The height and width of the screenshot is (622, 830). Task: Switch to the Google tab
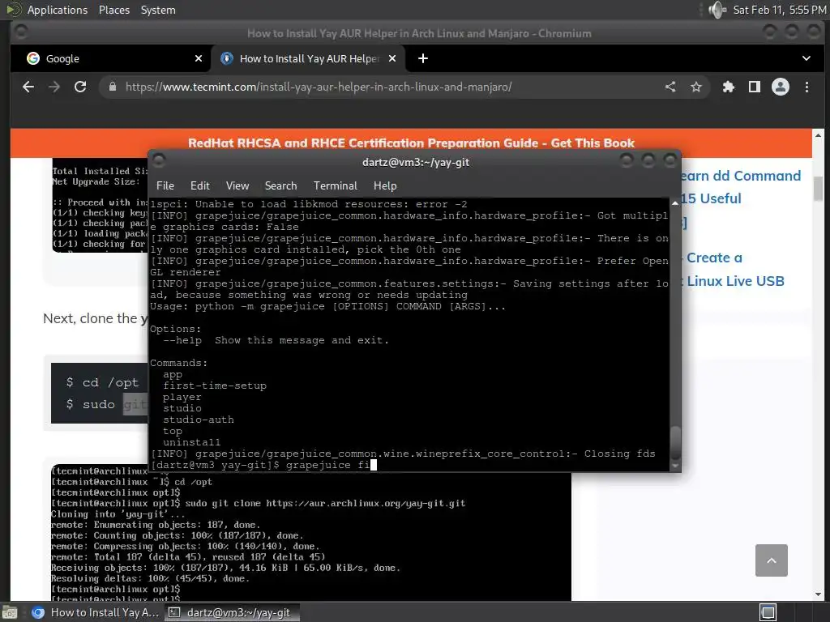coord(111,58)
